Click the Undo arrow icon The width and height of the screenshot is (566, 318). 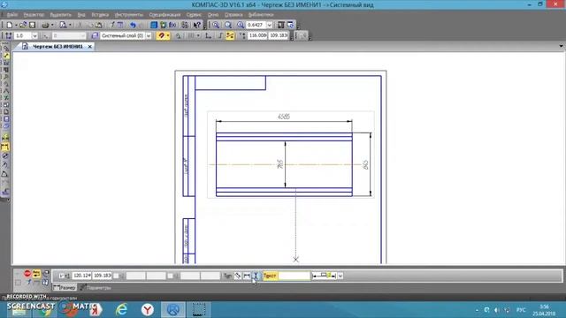click(x=133, y=25)
